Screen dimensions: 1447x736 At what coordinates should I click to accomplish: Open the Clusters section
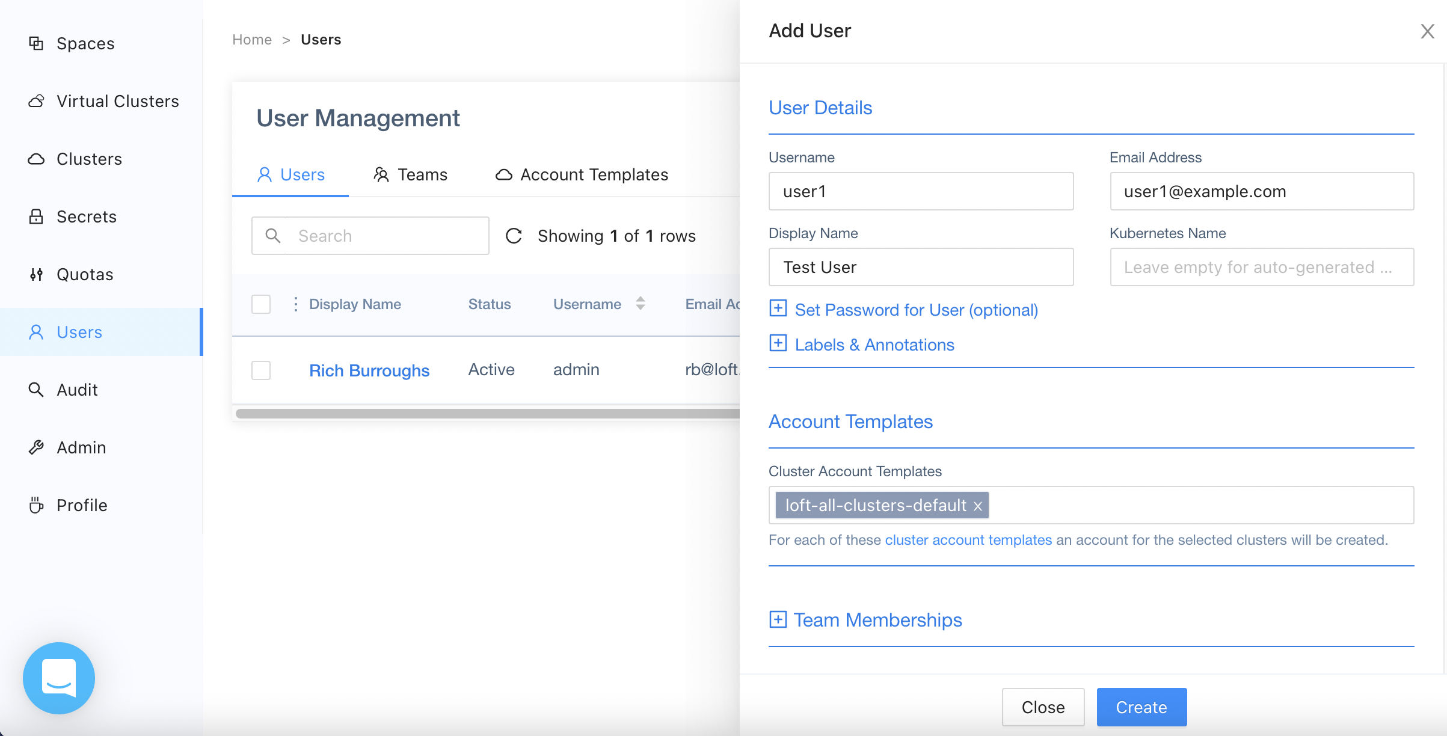click(89, 158)
